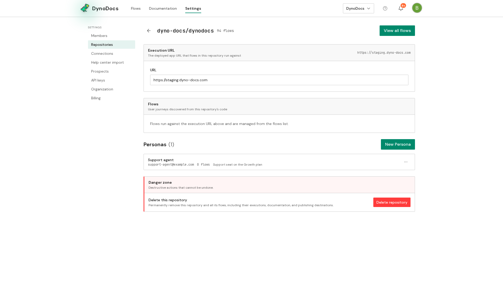Viewport: 503px width, 283px height.
Task: Create a New Persona
Action: click(x=398, y=144)
